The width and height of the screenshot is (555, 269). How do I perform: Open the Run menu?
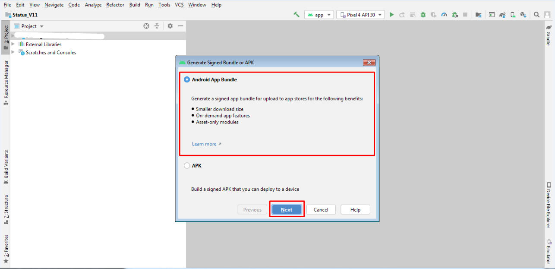[x=149, y=5]
